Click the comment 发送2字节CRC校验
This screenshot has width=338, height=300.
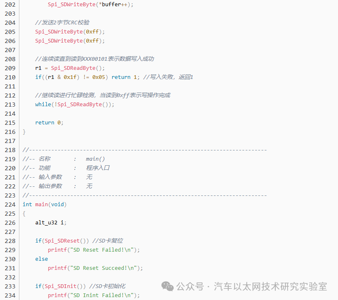click(62, 23)
